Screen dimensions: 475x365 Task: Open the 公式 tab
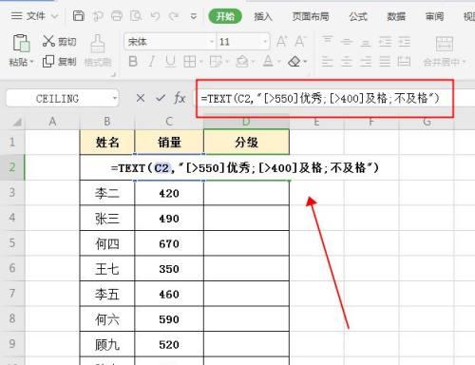pos(358,16)
